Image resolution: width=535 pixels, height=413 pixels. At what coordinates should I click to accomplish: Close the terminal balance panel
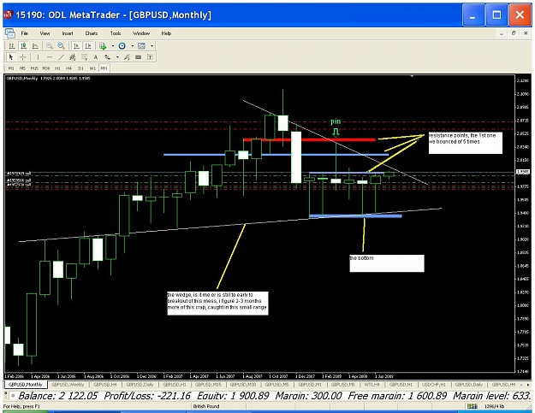point(5,392)
